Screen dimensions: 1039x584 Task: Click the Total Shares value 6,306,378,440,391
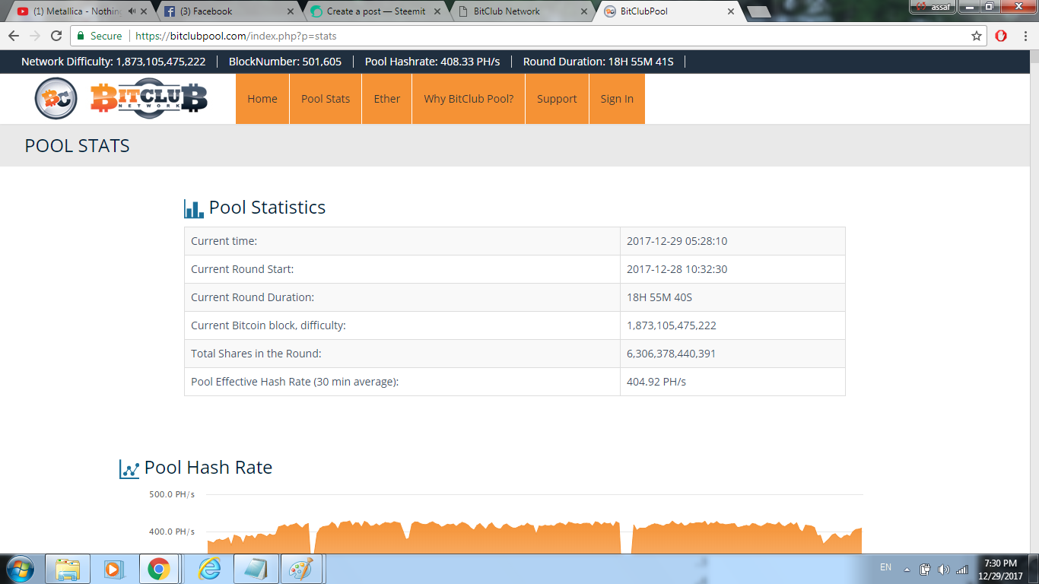tap(671, 354)
